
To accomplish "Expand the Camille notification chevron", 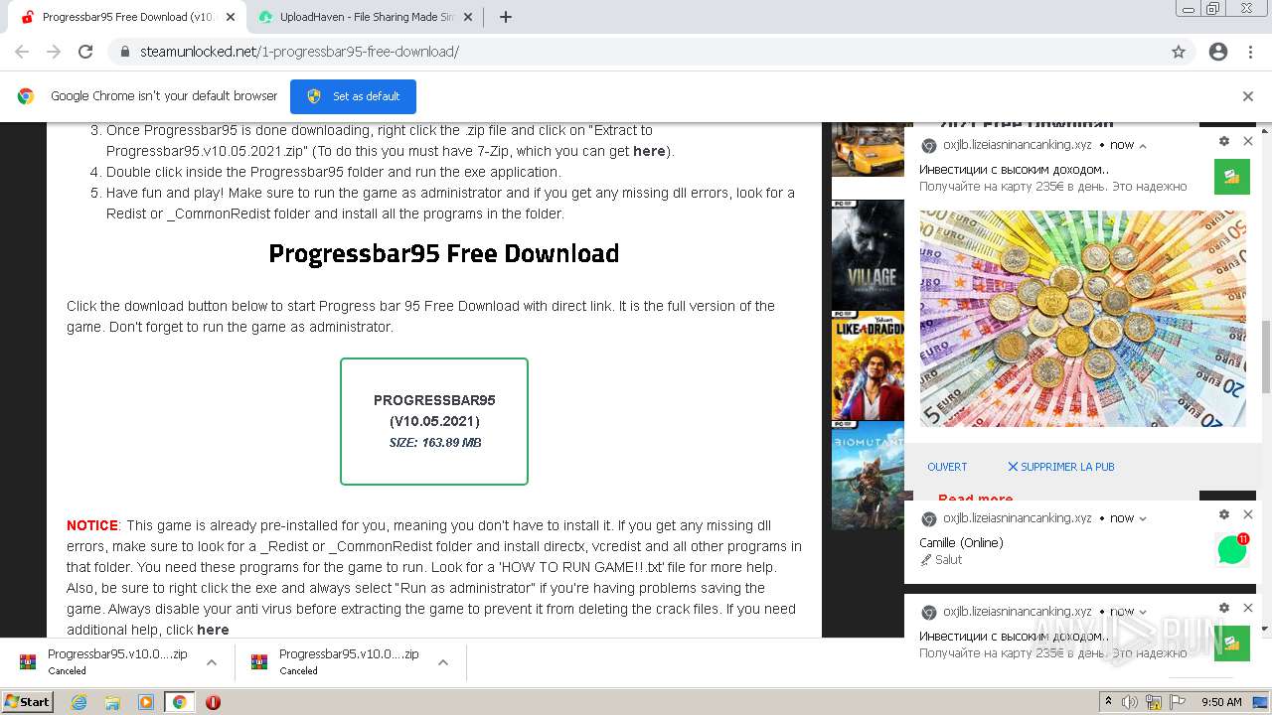I will tap(1143, 518).
